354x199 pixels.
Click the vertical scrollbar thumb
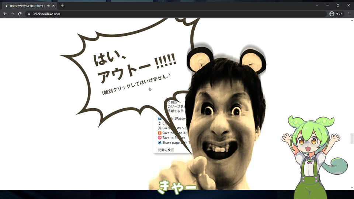click(352, 139)
